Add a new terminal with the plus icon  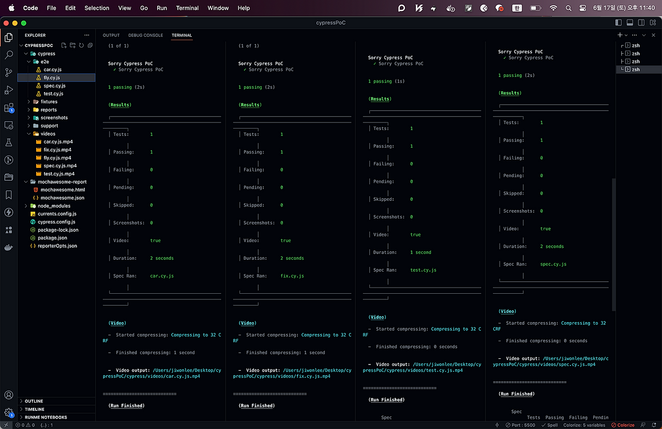tap(620, 35)
